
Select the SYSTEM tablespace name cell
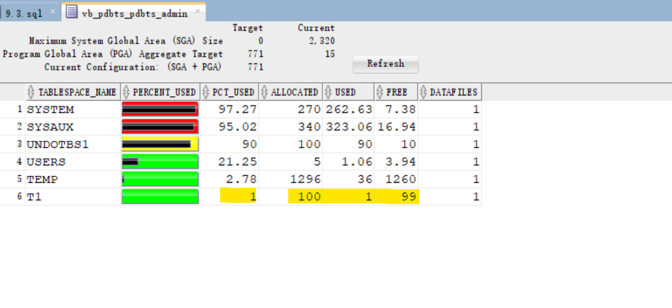73,109
